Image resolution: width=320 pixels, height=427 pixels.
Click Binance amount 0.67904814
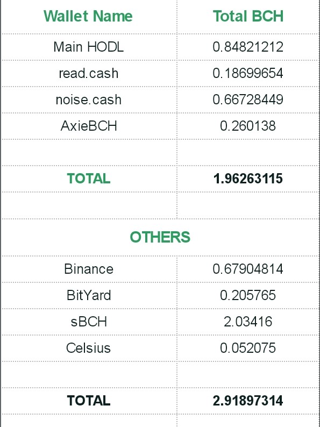point(248,269)
